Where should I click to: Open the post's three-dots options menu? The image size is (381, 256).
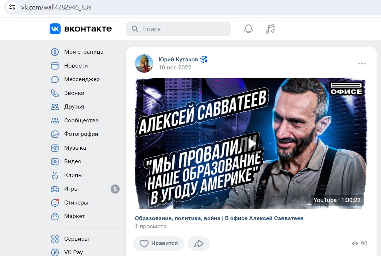(362, 64)
